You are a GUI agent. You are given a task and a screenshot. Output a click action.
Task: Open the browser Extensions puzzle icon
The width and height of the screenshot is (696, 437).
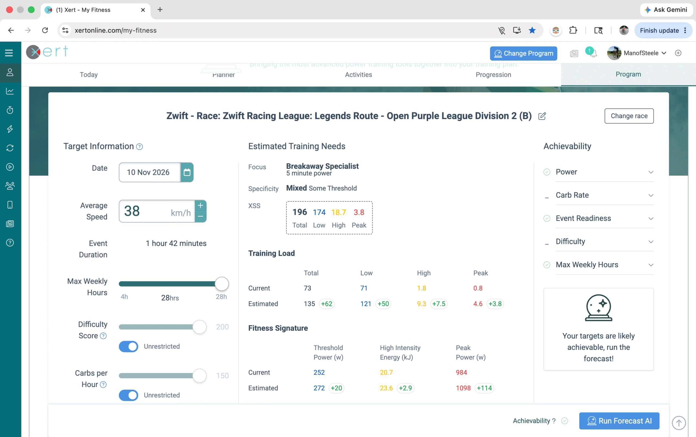click(573, 30)
